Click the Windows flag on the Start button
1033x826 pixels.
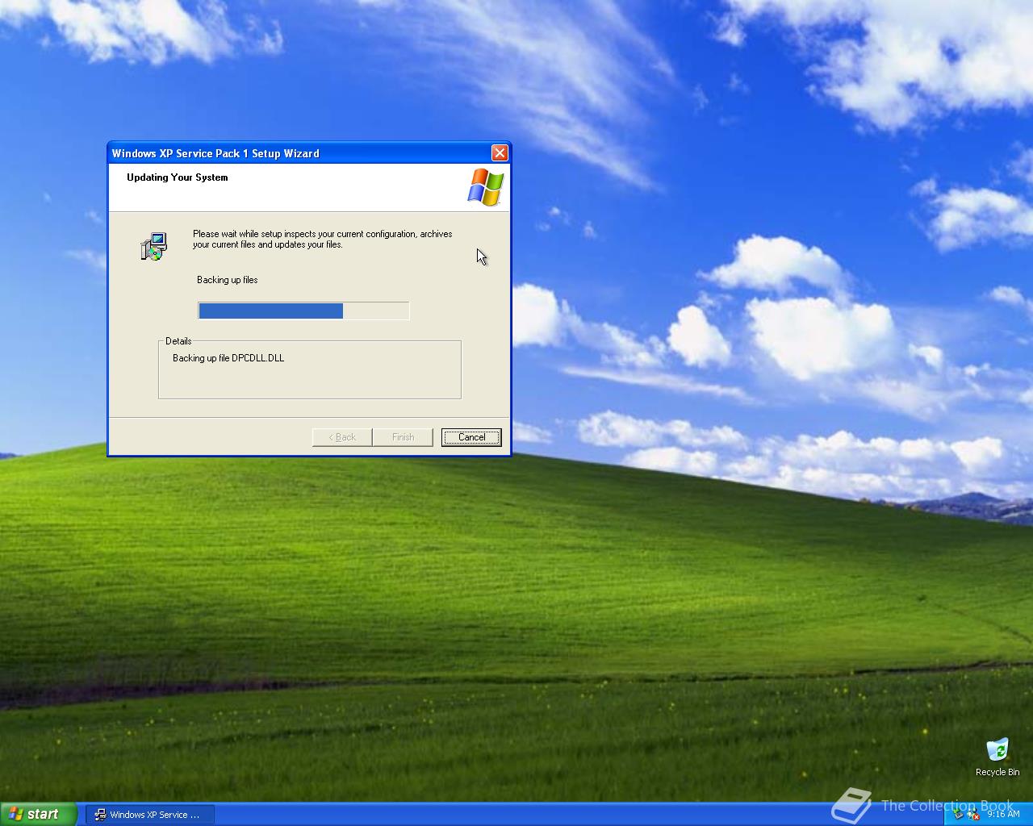[x=18, y=814]
